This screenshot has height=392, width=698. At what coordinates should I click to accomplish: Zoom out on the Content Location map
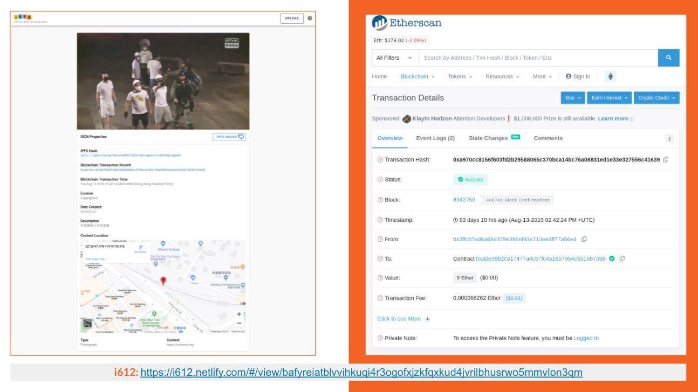click(x=239, y=323)
